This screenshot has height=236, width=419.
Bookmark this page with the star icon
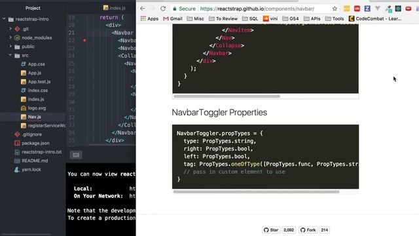click(x=335, y=9)
